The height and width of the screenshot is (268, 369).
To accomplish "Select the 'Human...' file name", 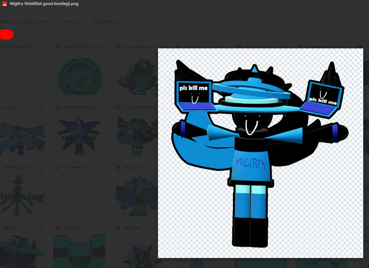I will 10,107.
